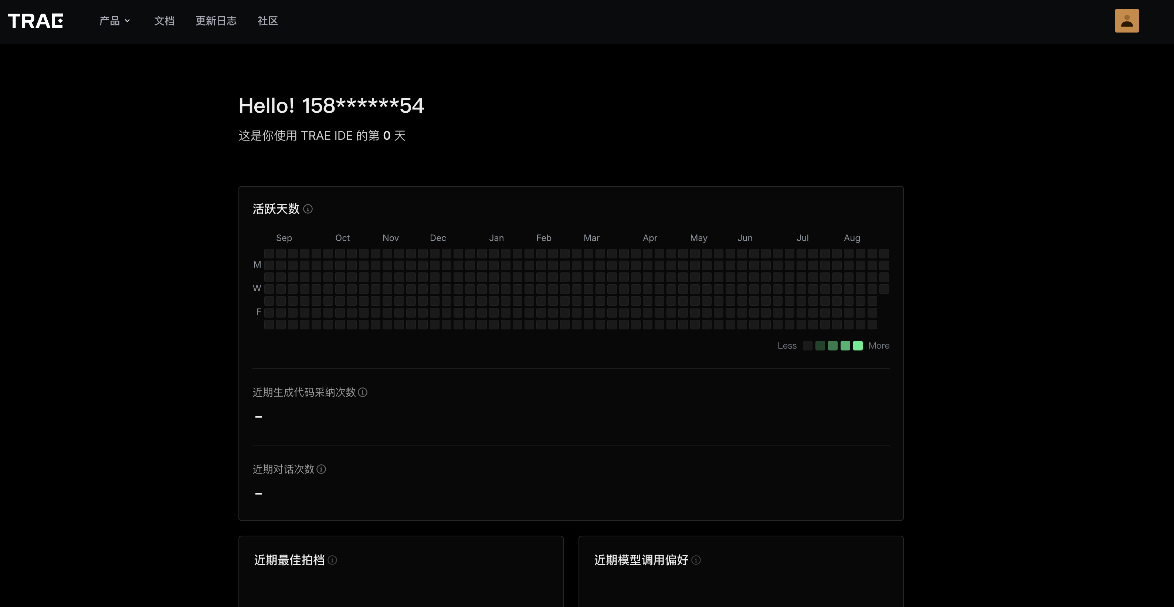Show info icon beside 近期对话次数
Image resolution: width=1174 pixels, height=607 pixels.
(x=321, y=469)
